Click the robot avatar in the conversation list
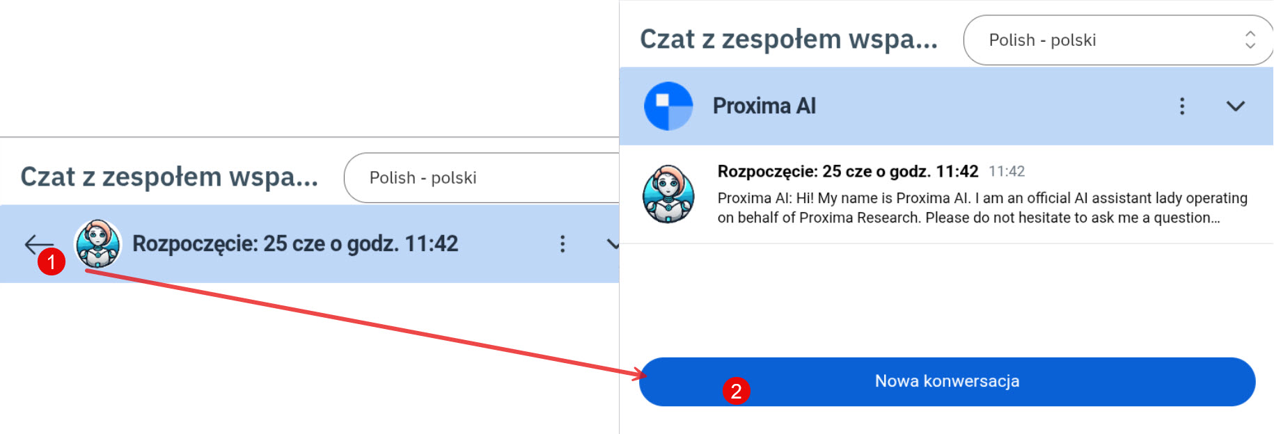 [x=668, y=194]
